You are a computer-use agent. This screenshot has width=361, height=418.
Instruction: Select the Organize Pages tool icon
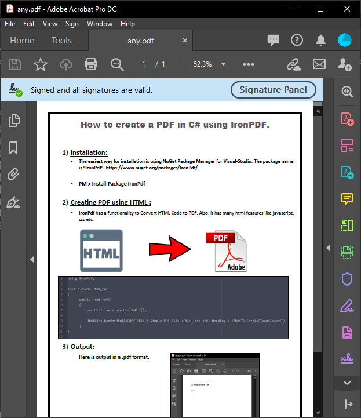coord(347,146)
